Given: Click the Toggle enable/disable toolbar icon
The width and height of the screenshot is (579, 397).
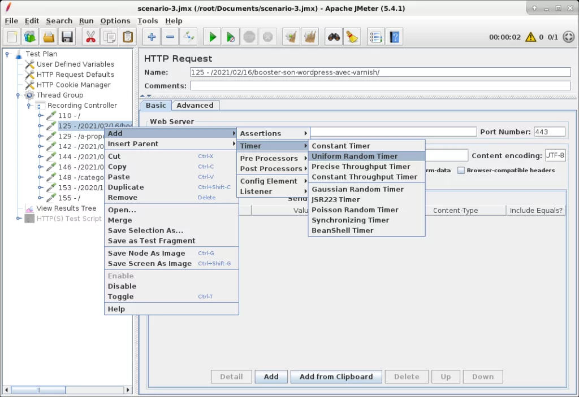Looking at the screenshot, I should [x=189, y=37].
